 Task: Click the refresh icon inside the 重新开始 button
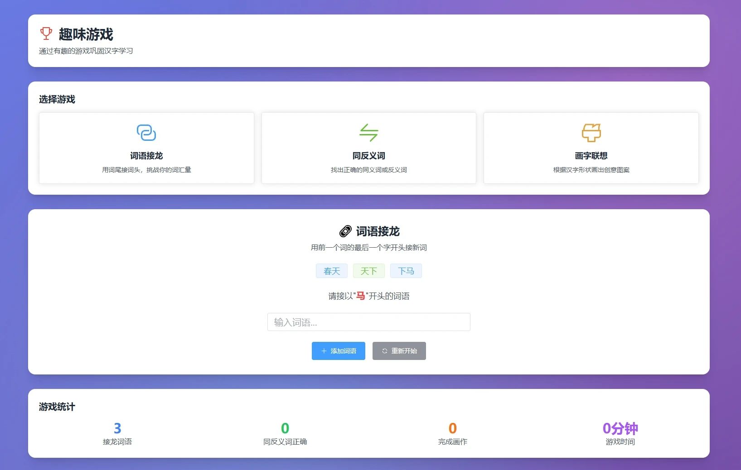point(384,351)
